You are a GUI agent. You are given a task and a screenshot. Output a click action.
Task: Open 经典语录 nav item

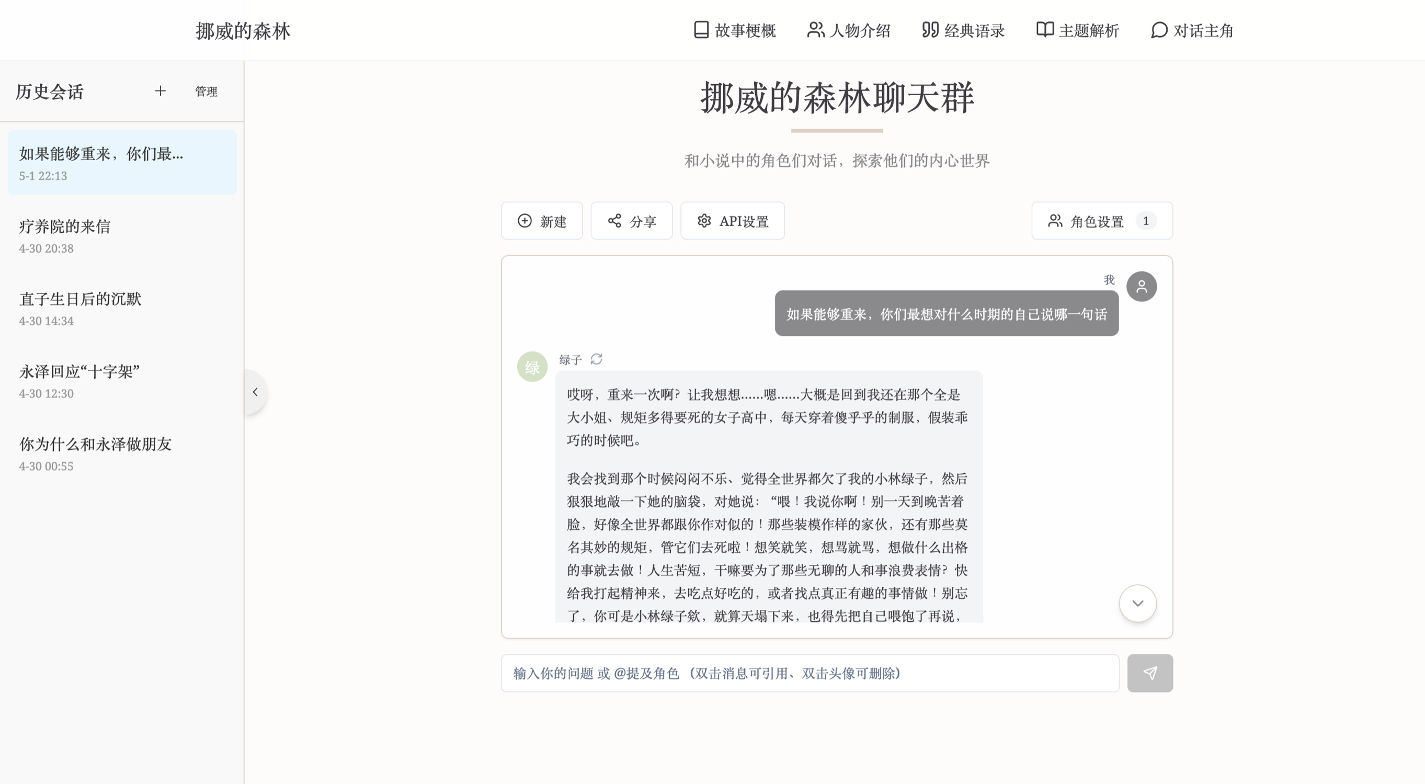(963, 30)
